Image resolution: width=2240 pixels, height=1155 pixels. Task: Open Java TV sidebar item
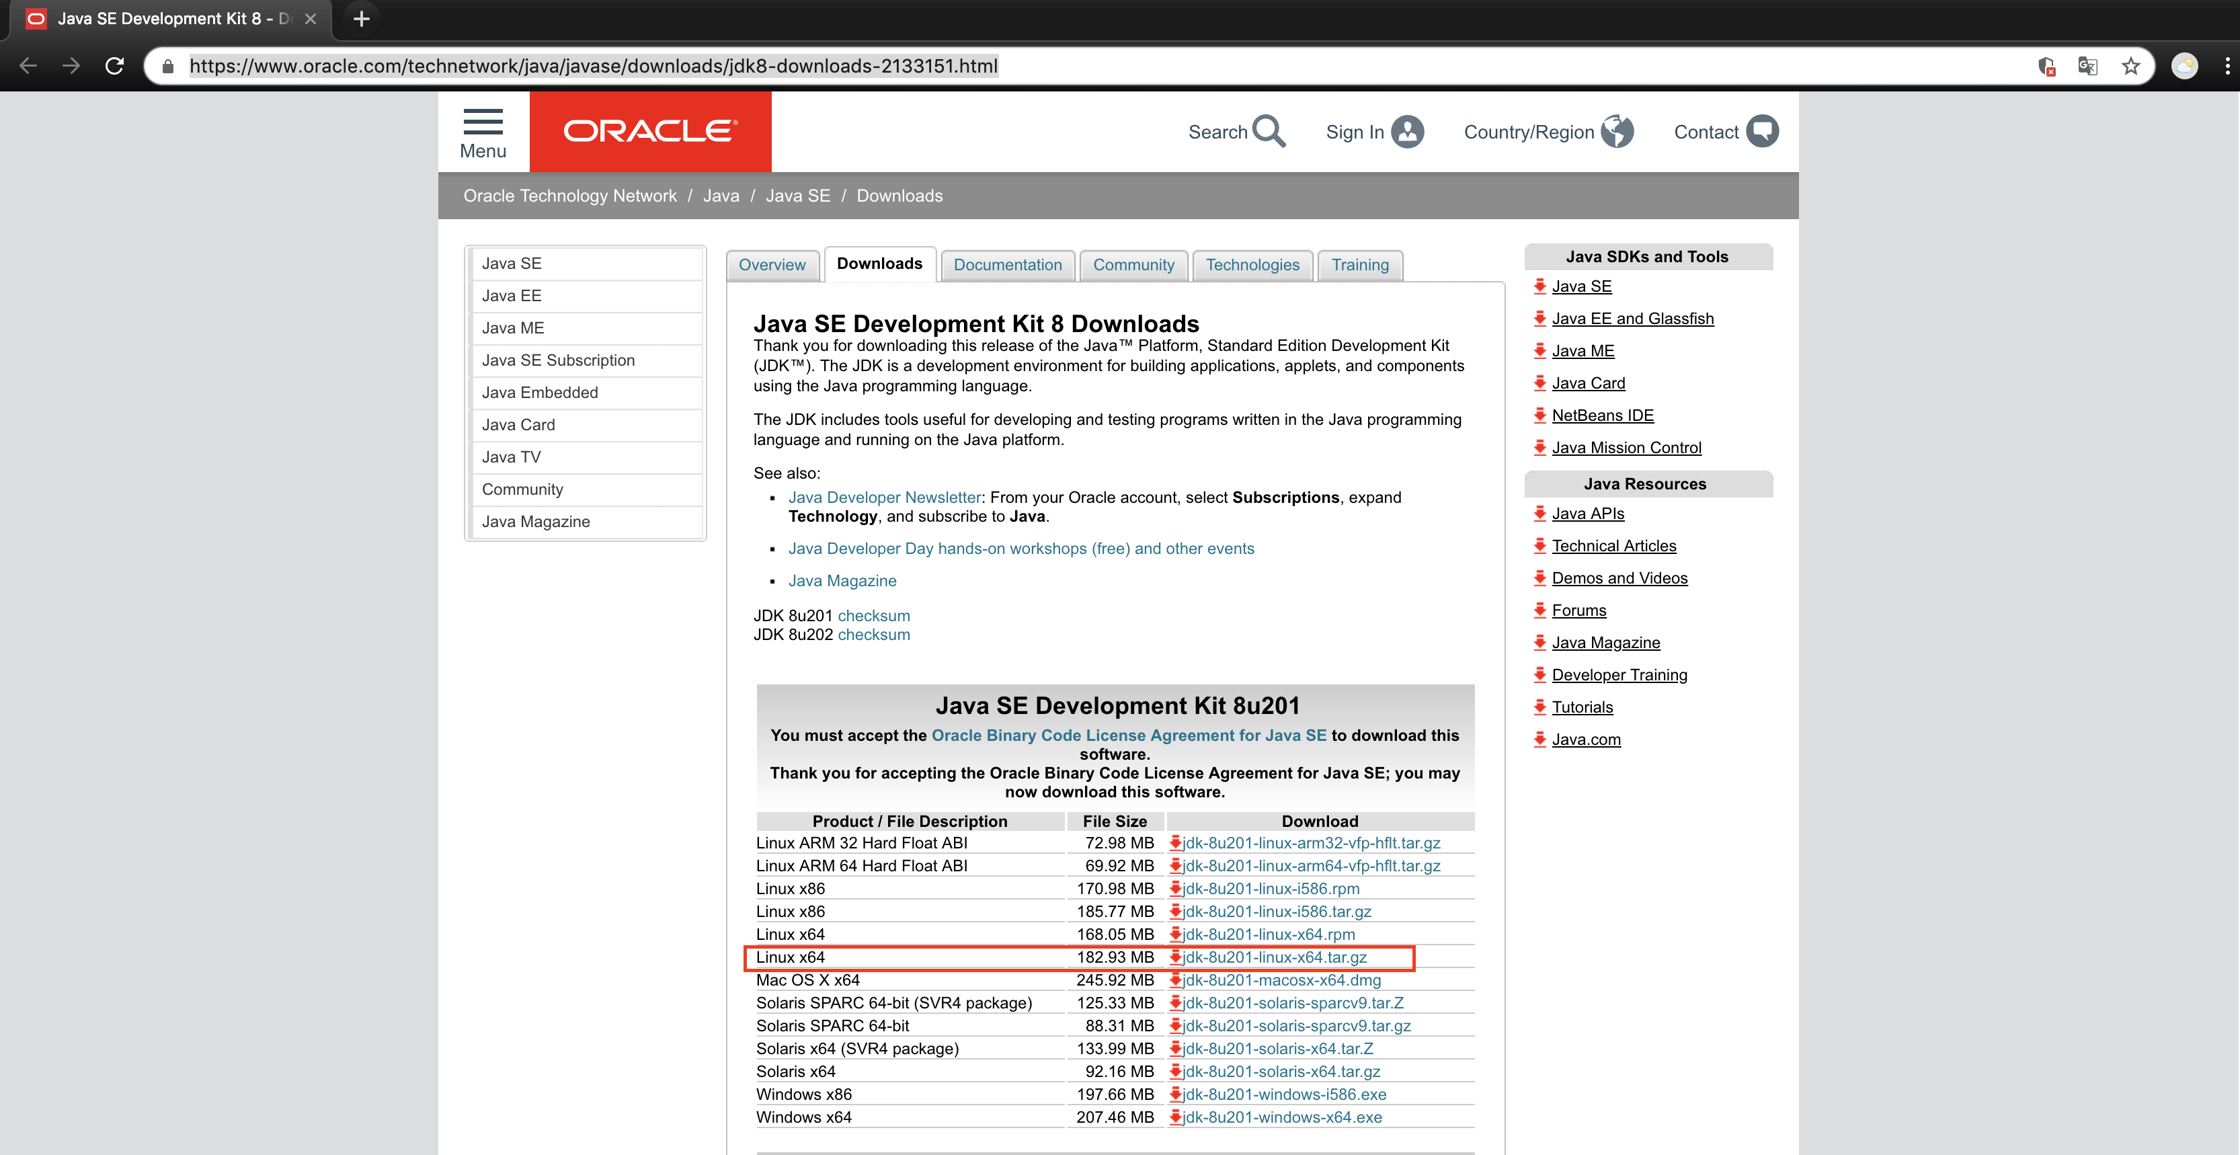(x=587, y=456)
